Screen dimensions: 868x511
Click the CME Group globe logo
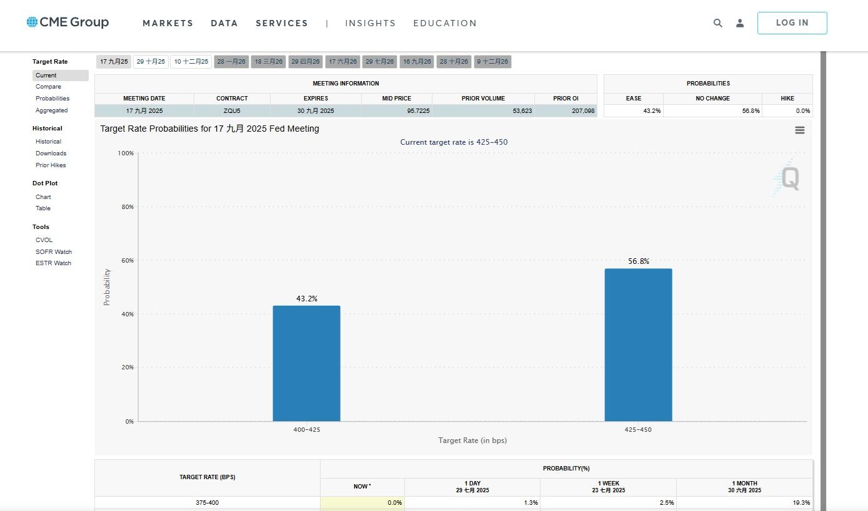[x=32, y=22]
